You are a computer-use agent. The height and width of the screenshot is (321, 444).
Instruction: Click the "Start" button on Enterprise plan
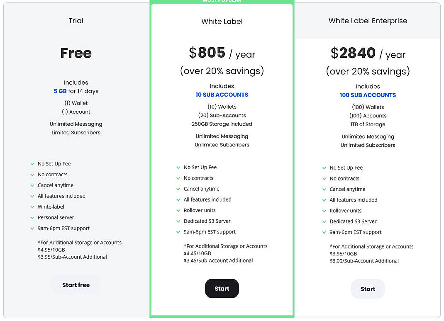[368, 289]
